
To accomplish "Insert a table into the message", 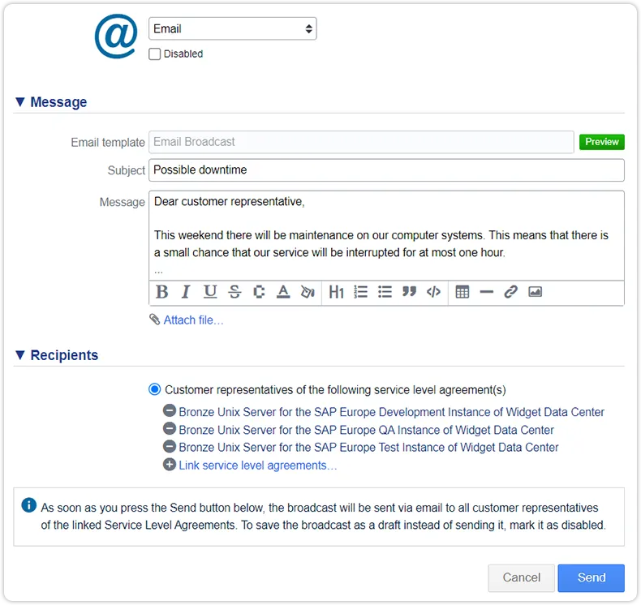I will [462, 292].
